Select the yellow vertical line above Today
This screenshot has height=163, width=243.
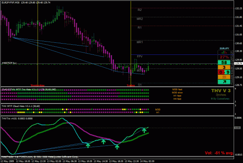tap(131, 44)
